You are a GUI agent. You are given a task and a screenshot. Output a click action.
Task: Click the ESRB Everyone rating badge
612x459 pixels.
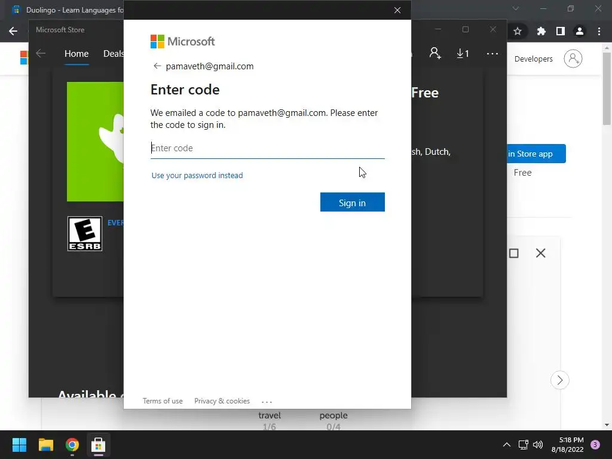click(x=85, y=234)
